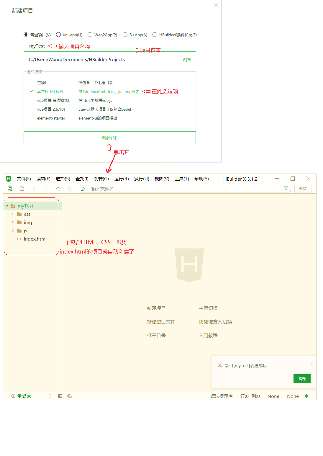
Task: Select the 基本HTML项目 template row
Action: [110, 91]
